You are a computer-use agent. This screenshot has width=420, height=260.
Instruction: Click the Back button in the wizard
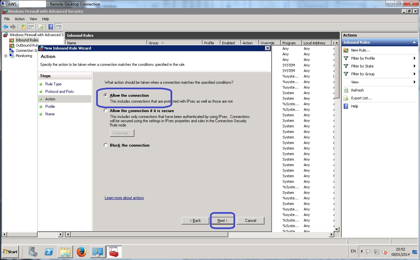tap(195, 221)
